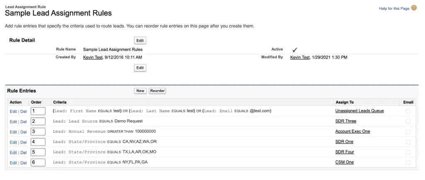The width and height of the screenshot is (425, 180).
Task: Click the Reorder button
Action: (x=157, y=91)
